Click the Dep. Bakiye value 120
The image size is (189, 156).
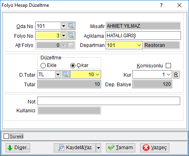pyautogui.click(x=152, y=84)
